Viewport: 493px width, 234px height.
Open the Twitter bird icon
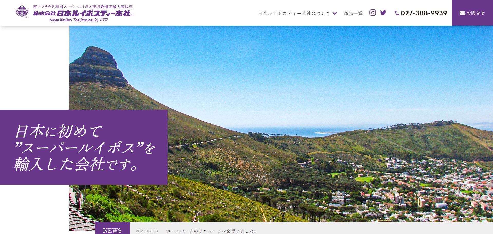click(x=383, y=13)
